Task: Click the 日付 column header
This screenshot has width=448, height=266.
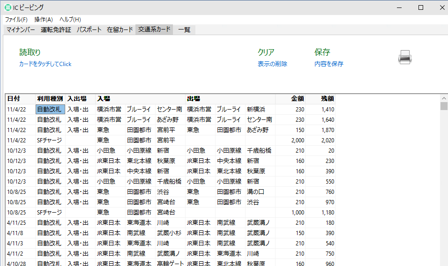Action: coord(14,99)
